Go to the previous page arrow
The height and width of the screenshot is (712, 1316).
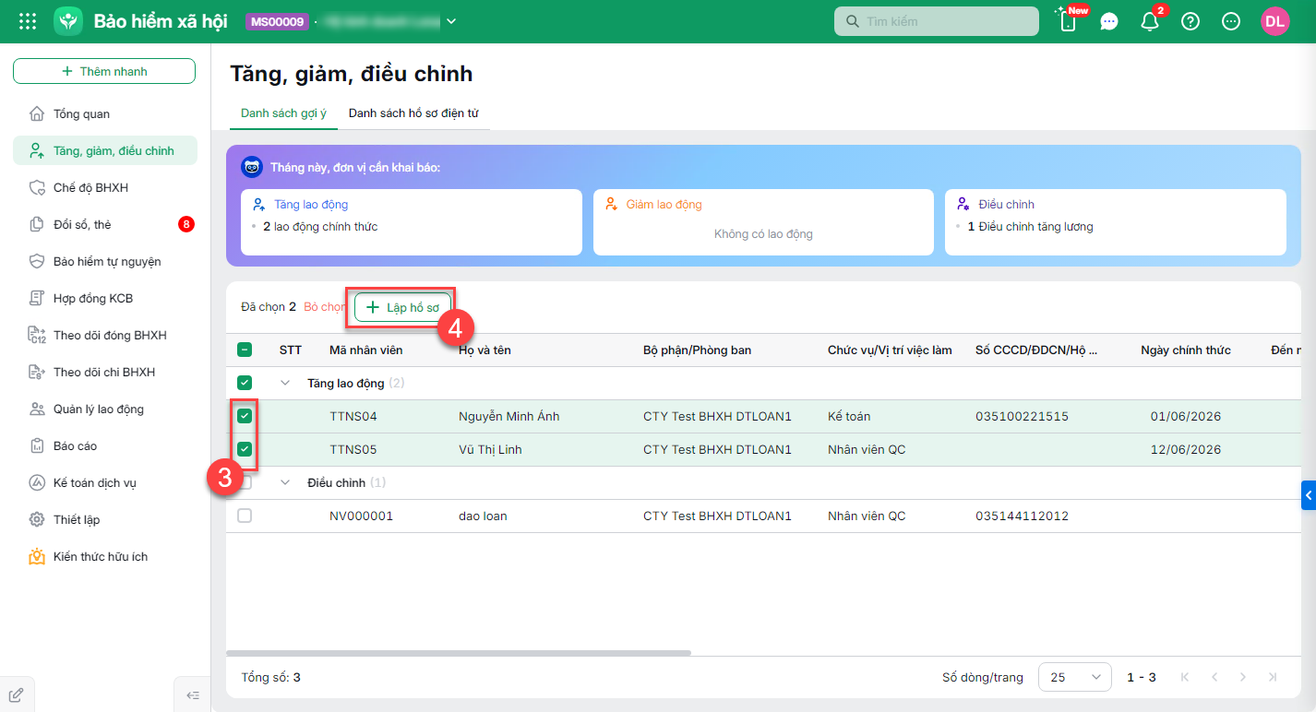click(1214, 677)
